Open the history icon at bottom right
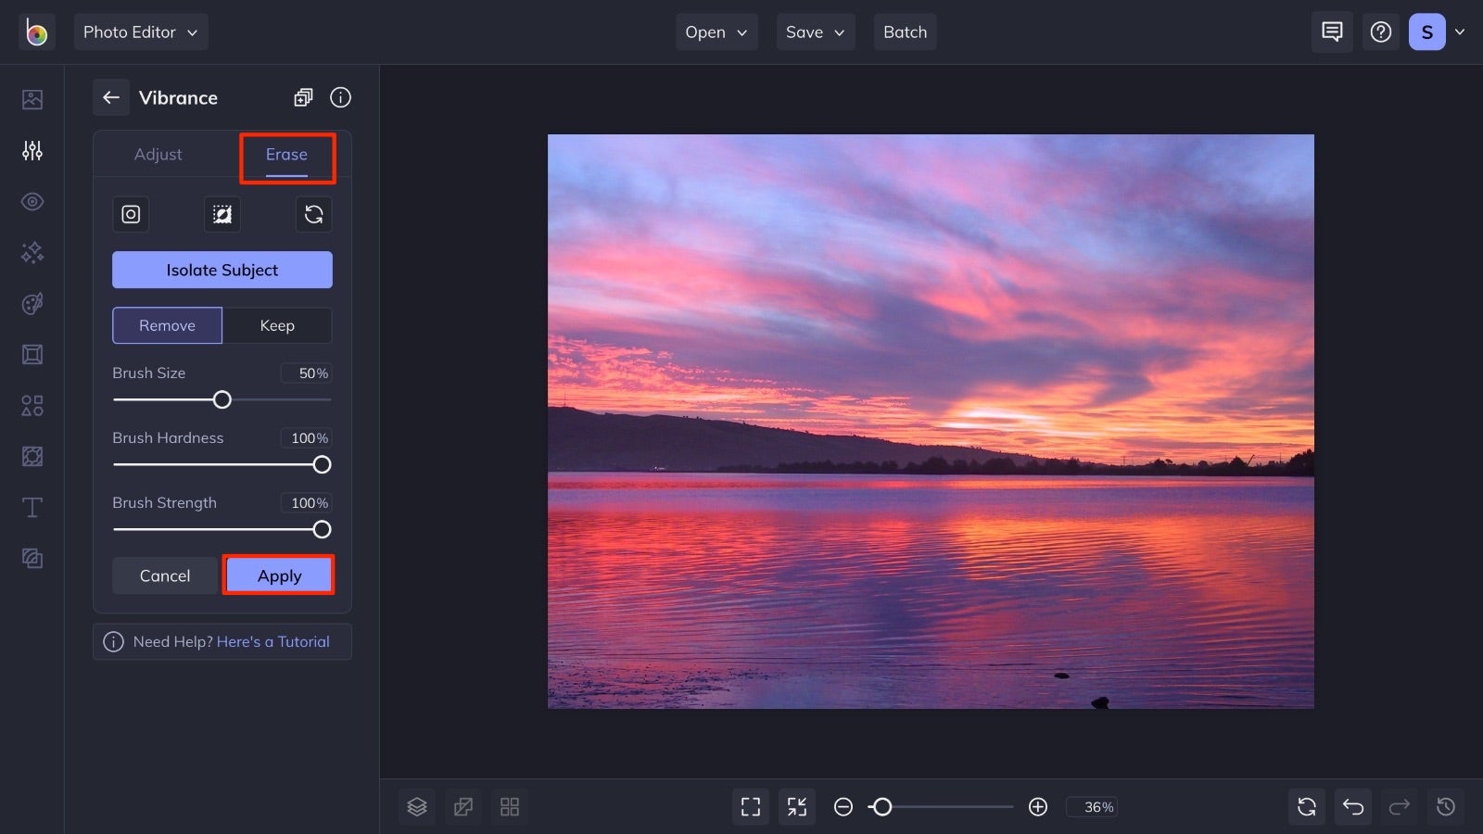1483x834 pixels. pos(1445,806)
